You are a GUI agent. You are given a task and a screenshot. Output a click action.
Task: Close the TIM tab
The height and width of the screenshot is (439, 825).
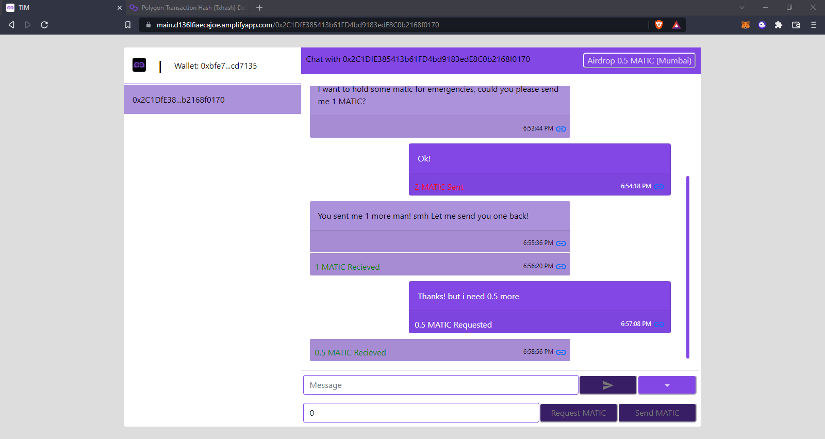click(x=120, y=8)
